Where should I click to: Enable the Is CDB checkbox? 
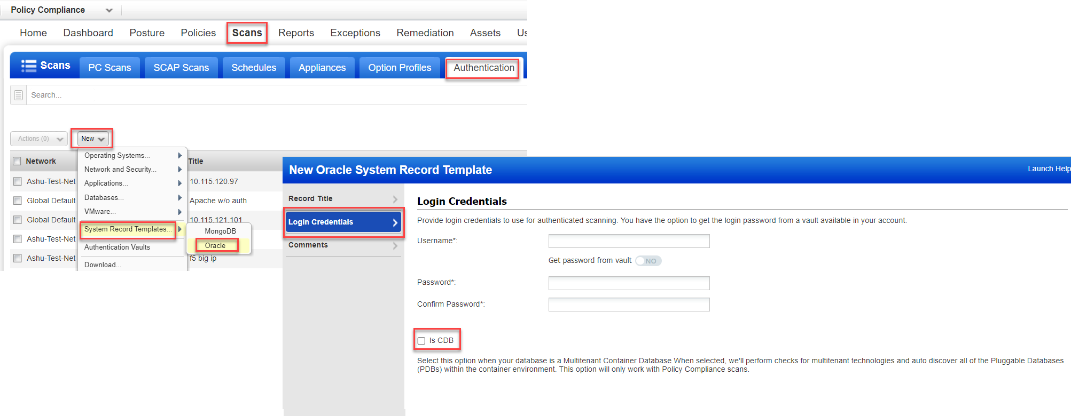click(421, 341)
